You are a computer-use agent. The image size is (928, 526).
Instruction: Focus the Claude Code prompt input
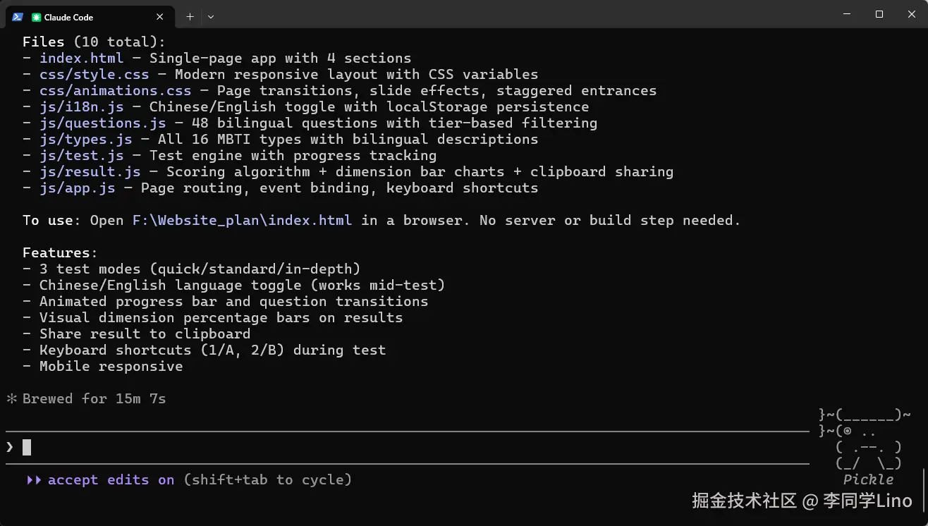click(x=353, y=447)
